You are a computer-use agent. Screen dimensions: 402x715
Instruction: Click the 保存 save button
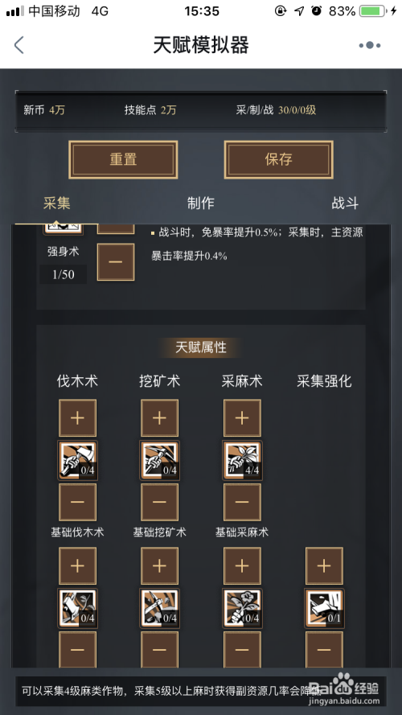[278, 159]
